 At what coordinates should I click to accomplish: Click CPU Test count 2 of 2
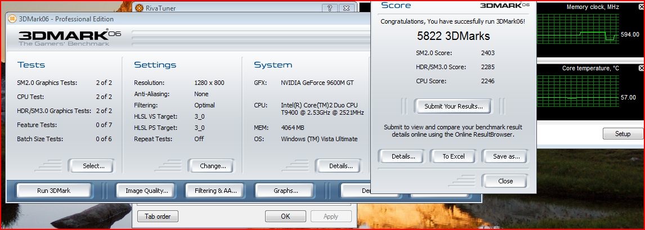click(104, 97)
